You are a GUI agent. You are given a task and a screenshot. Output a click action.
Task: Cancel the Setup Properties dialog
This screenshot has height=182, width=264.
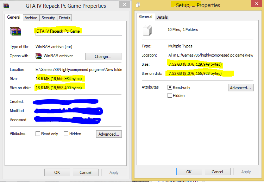tap(218, 172)
